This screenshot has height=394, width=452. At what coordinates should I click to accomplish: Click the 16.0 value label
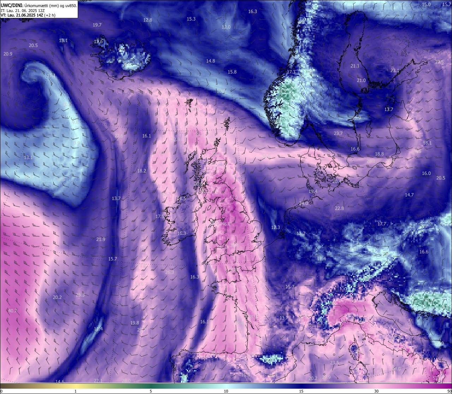click(427, 174)
